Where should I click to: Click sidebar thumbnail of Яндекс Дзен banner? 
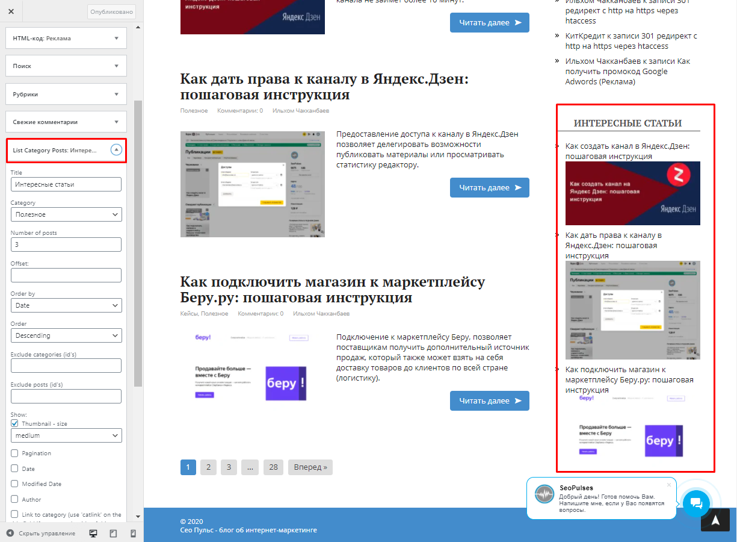coord(633,193)
